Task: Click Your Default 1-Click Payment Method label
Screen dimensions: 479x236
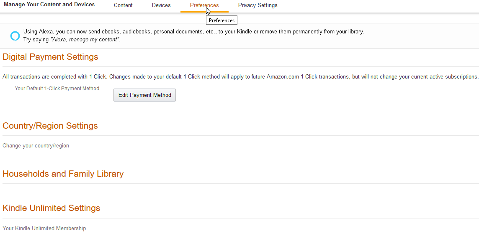Action: [x=57, y=89]
